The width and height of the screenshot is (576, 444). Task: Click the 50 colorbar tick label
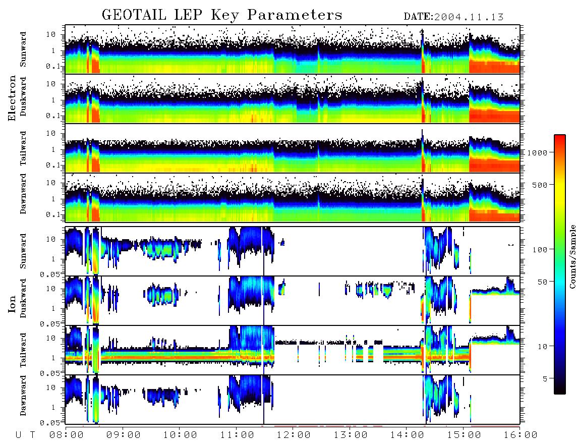542,282
